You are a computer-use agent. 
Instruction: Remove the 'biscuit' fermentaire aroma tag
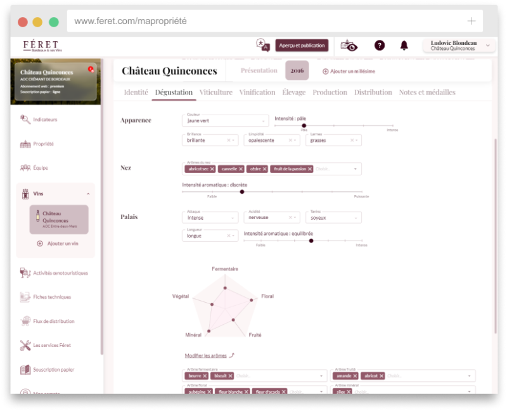[x=230, y=376]
